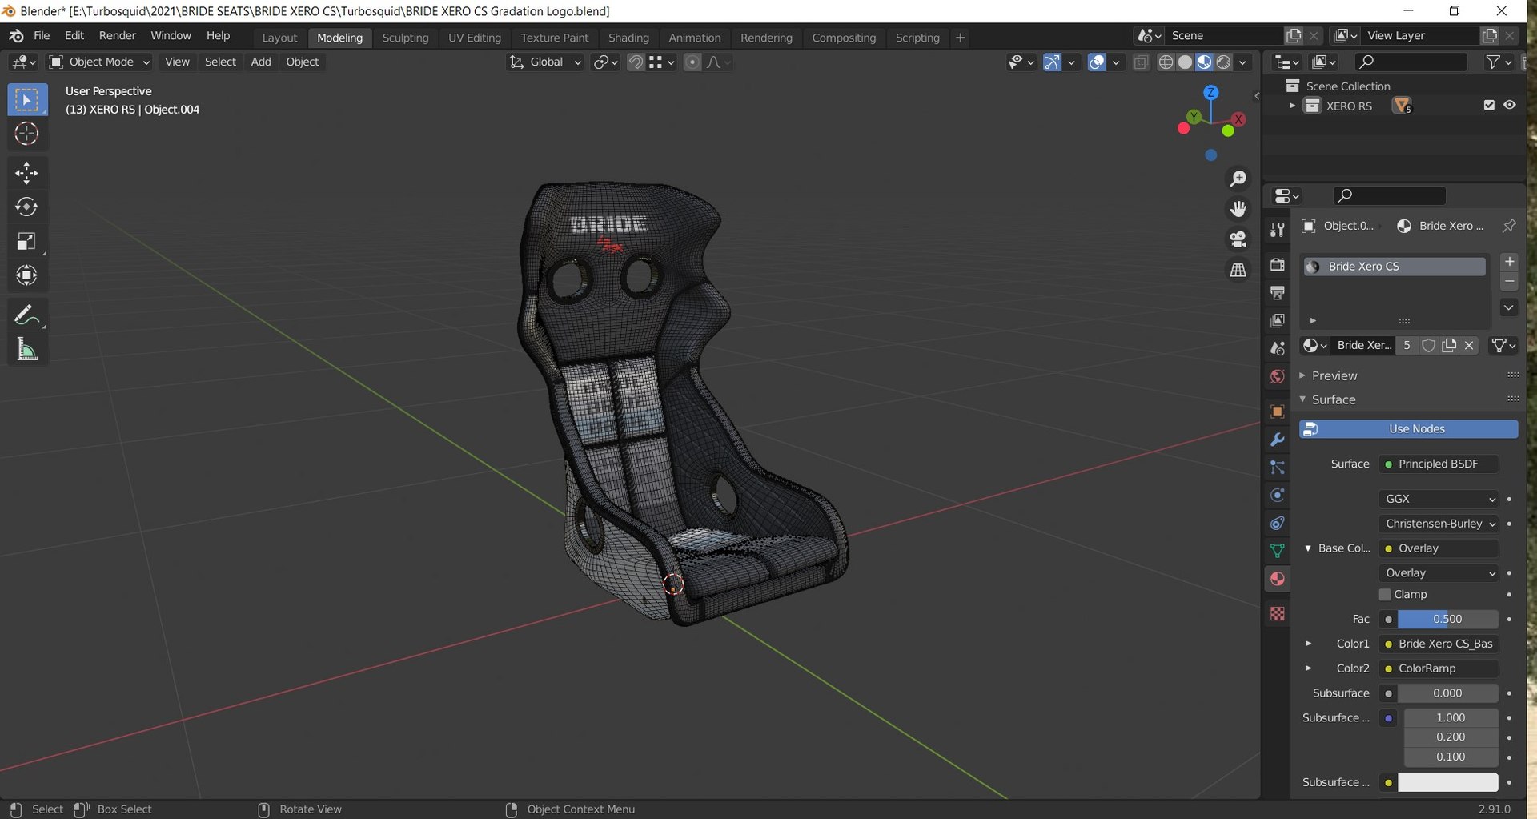Viewport: 1537px width, 819px height.
Task: Toggle the Clamp checkbox
Action: point(1385,595)
